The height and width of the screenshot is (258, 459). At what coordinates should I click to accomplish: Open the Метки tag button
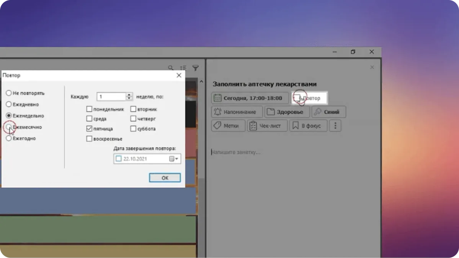[228, 126]
